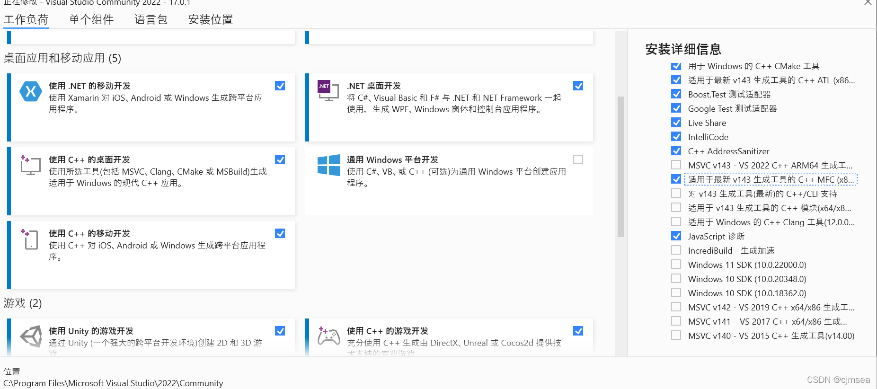
Task: Uncheck the 使用 C++ 的游戏开发 workload
Action: 578,331
